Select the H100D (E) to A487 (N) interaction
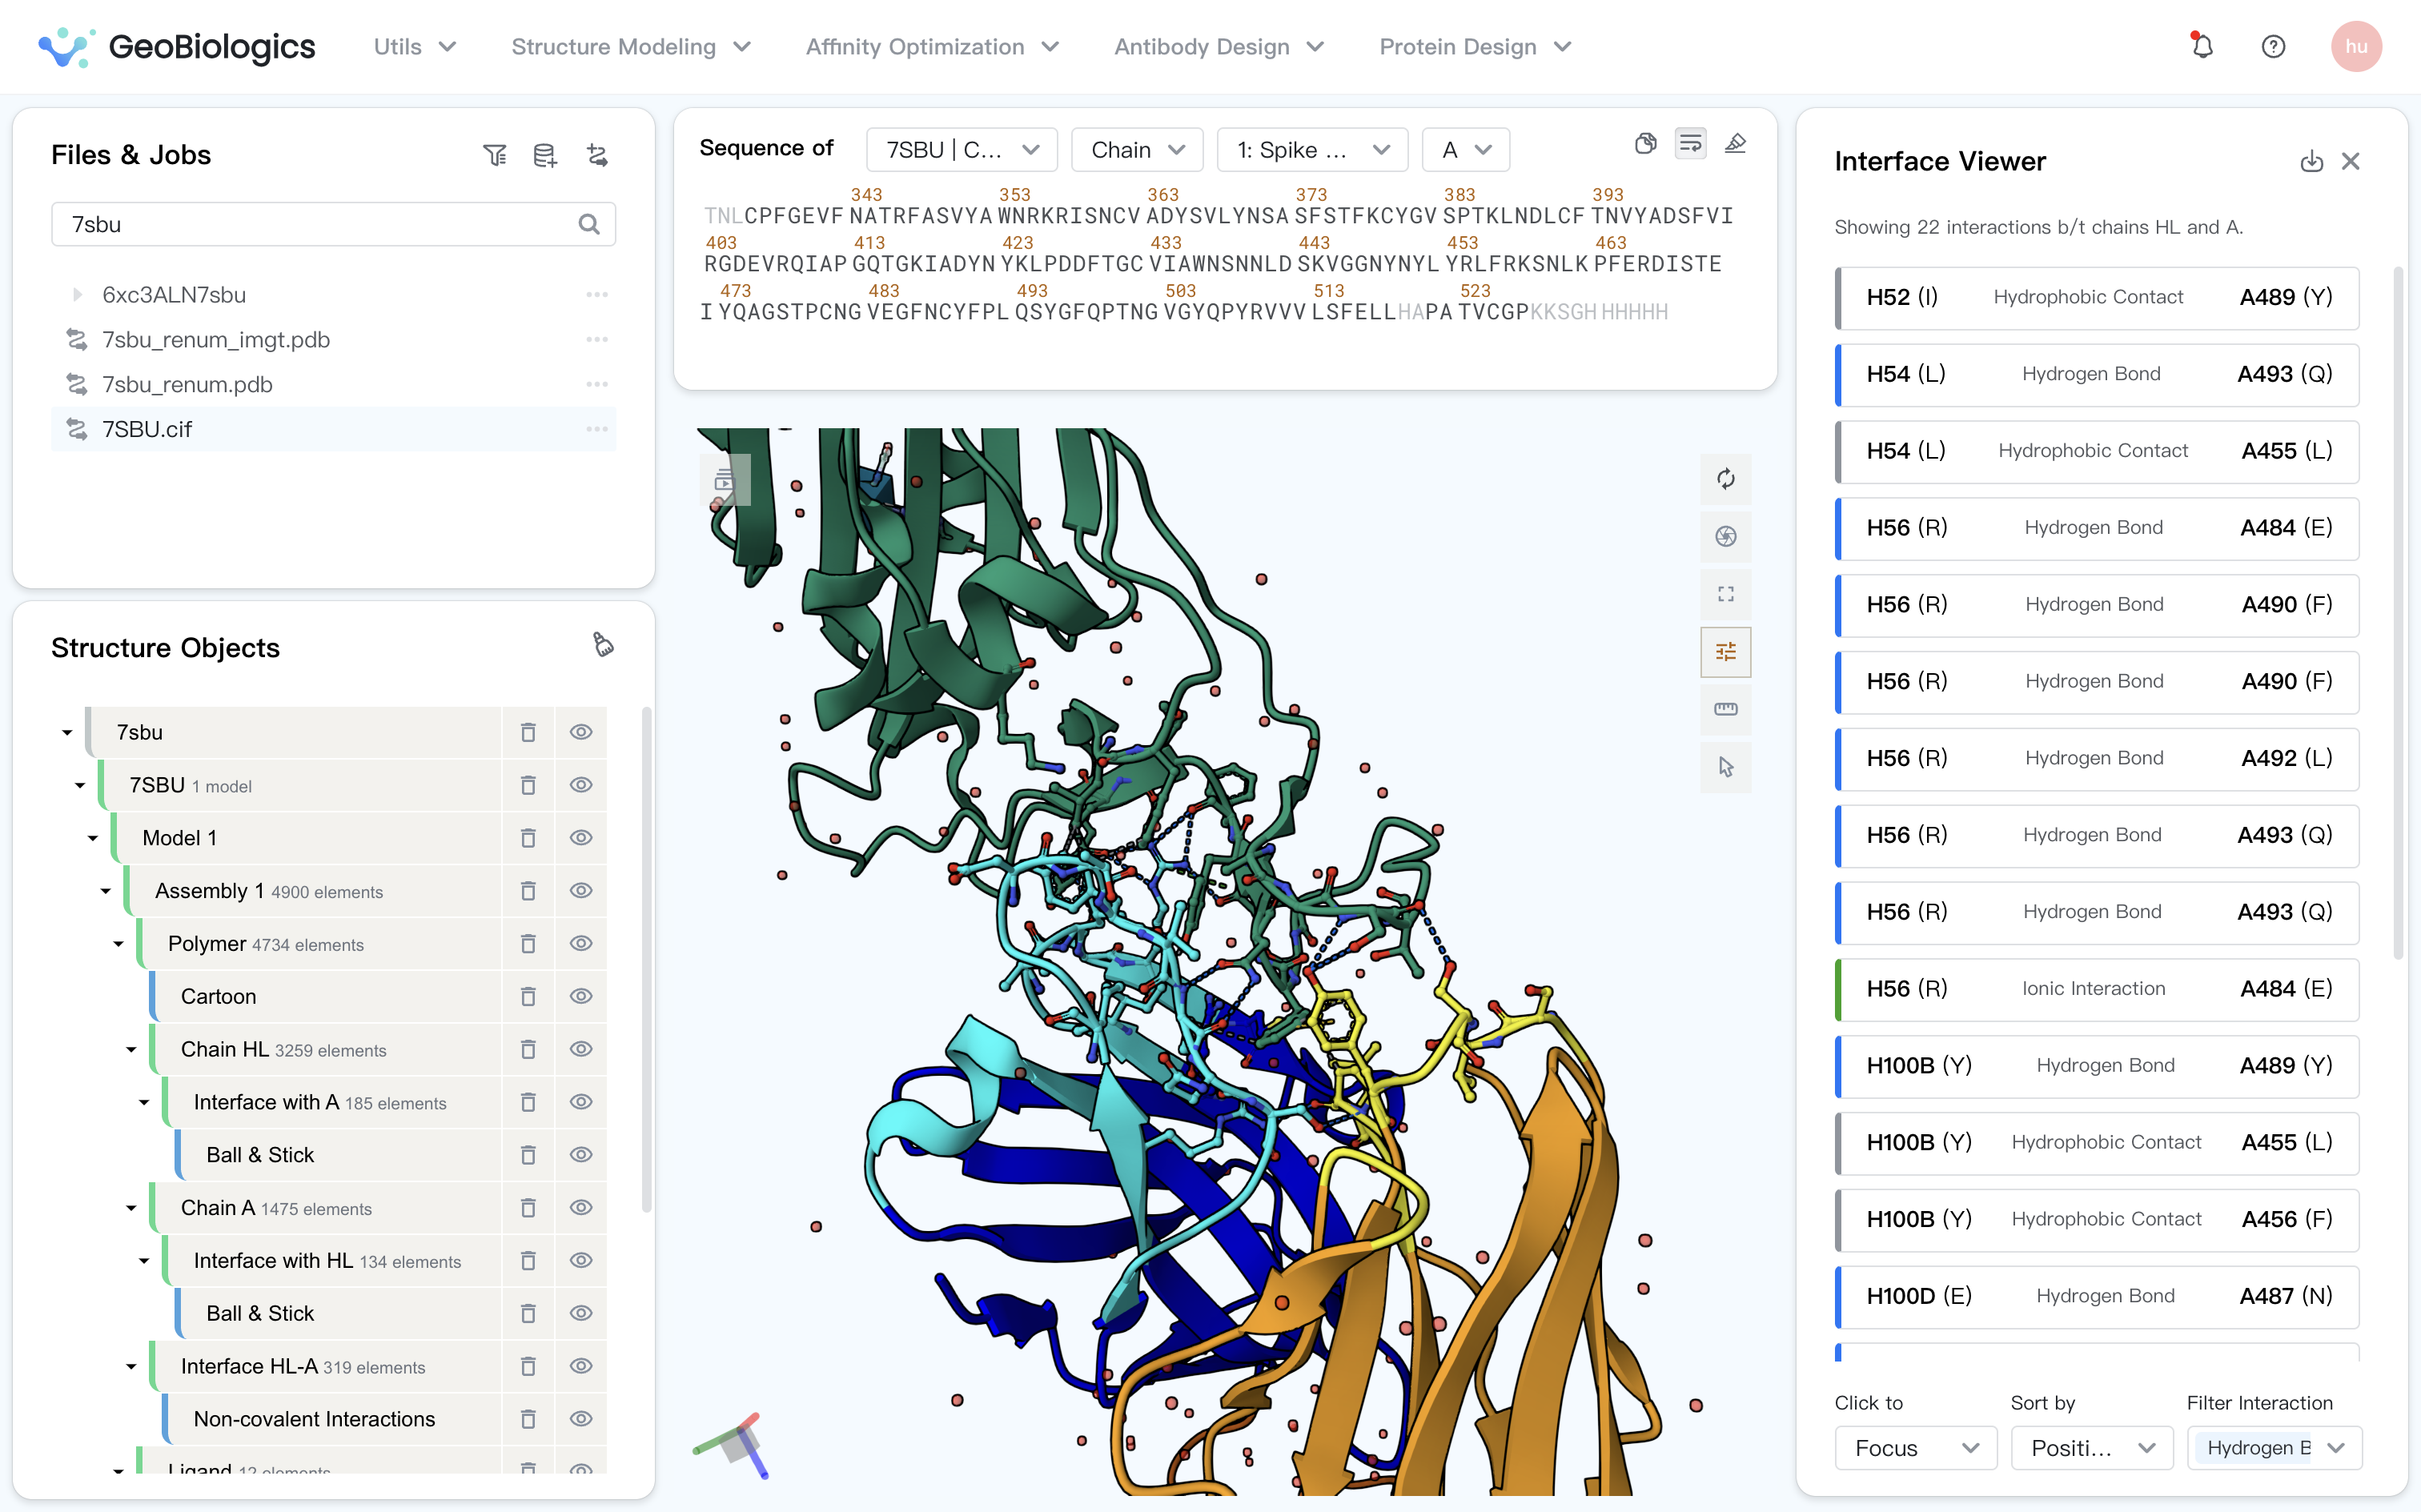This screenshot has height=1512, width=2421. click(x=2097, y=1297)
